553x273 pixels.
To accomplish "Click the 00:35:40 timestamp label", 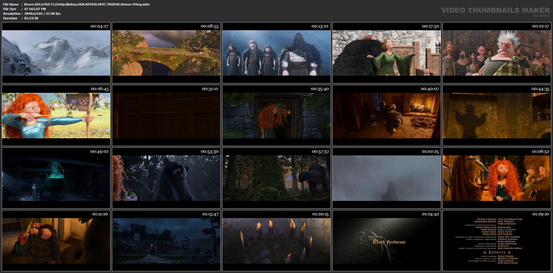I will (320, 89).
